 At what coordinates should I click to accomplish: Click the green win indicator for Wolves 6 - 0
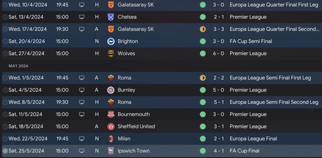(x=203, y=54)
